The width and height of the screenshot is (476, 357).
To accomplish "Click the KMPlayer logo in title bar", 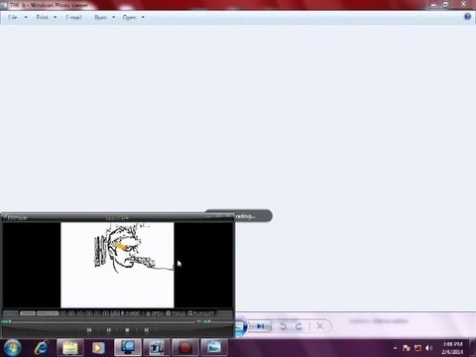I will (x=15, y=217).
